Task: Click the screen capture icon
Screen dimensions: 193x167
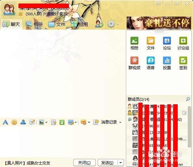Action: [71, 122]
